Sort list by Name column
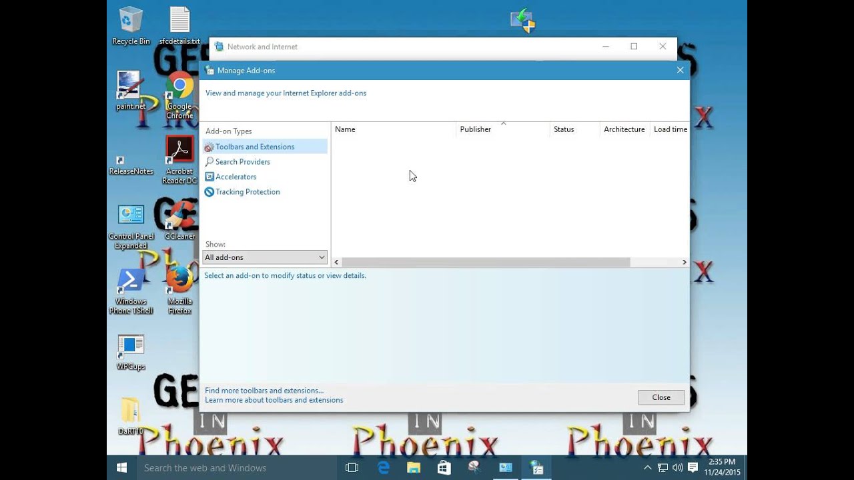This screenshot has width=854, height=480. [394, 129]
